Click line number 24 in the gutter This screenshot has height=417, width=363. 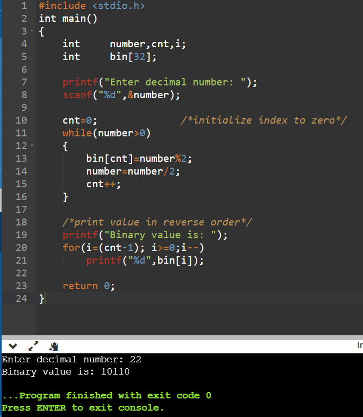tap(22, 299)
